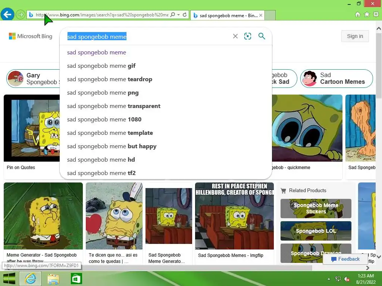Open File Explorer from the taskbar
The width and height of the screenshot is (382, 286).
coord(53,279)
